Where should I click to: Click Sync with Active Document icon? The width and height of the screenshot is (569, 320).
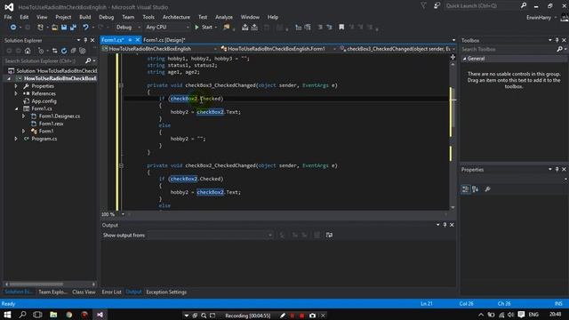[54, 51]
